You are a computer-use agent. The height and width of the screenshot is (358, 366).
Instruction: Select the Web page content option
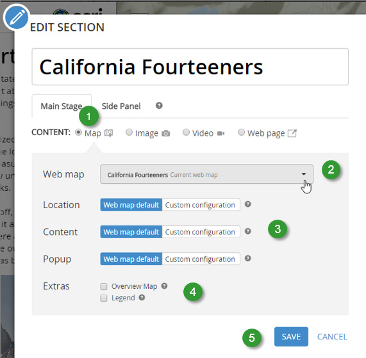point(242,132)
